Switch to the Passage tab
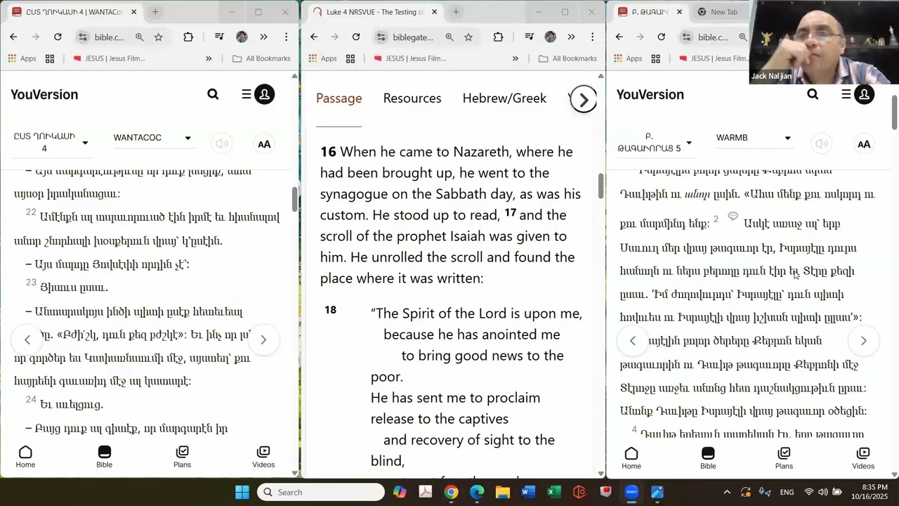 click(x=339, y=98)
